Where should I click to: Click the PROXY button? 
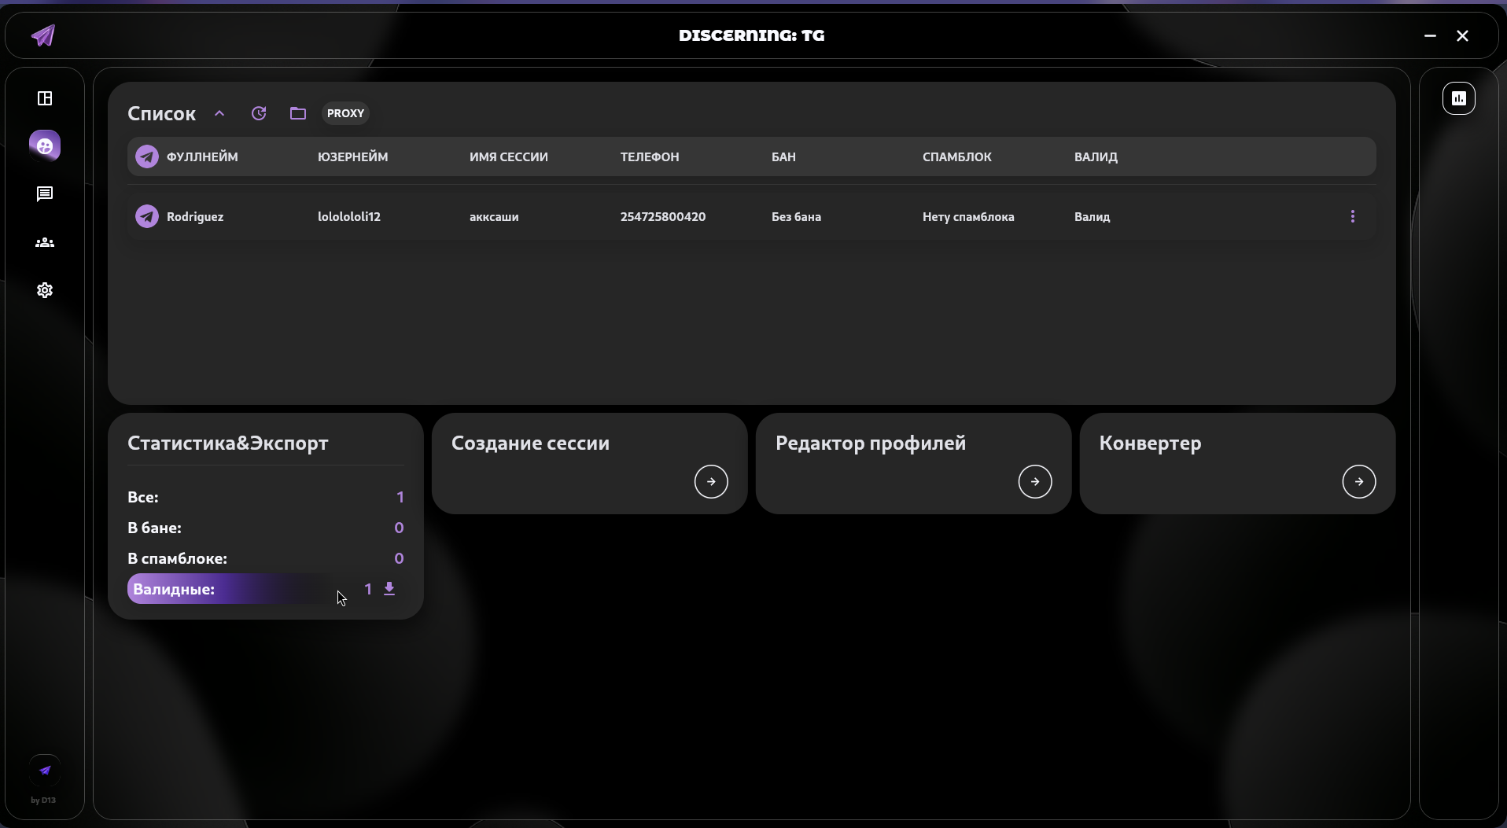pyautogui.click(x=345, y=113)
